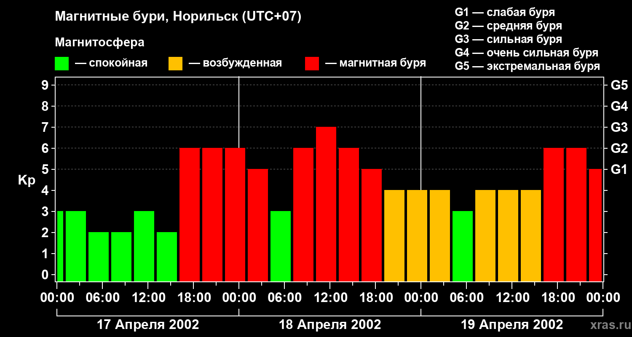The width and height of the screenshot is (632, 337).
Task: Click the '— спокойная' legend label
Action: pos(111,63)
